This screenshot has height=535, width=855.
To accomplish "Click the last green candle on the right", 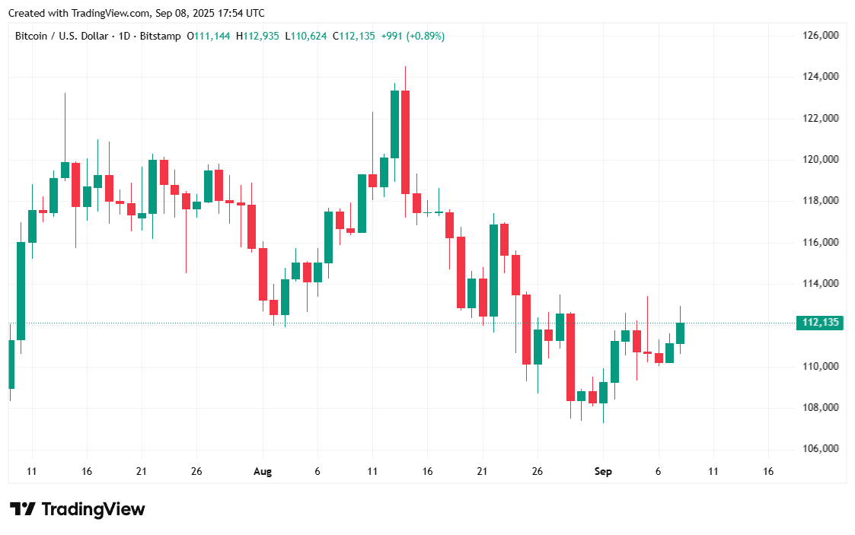I will pyautogui.click(x=680, y=333).
